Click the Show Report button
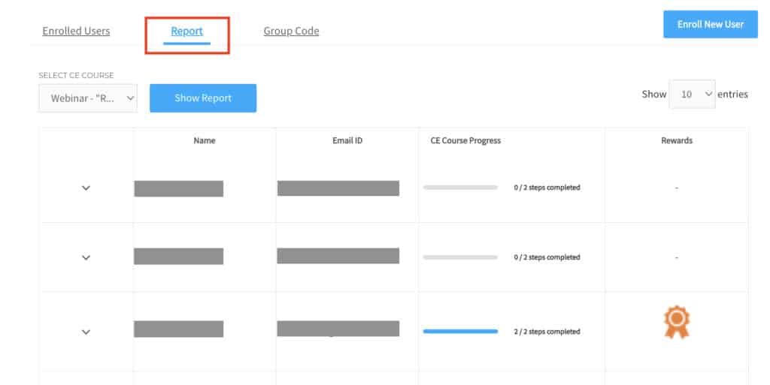This screenshot has width=770, height=385. 203,98
